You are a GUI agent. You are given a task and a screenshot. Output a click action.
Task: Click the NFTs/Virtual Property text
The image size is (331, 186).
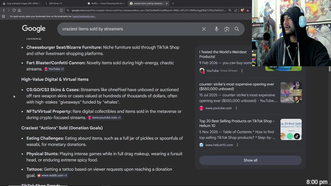(x=49, y=111)
